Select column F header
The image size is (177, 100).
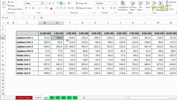70,23
